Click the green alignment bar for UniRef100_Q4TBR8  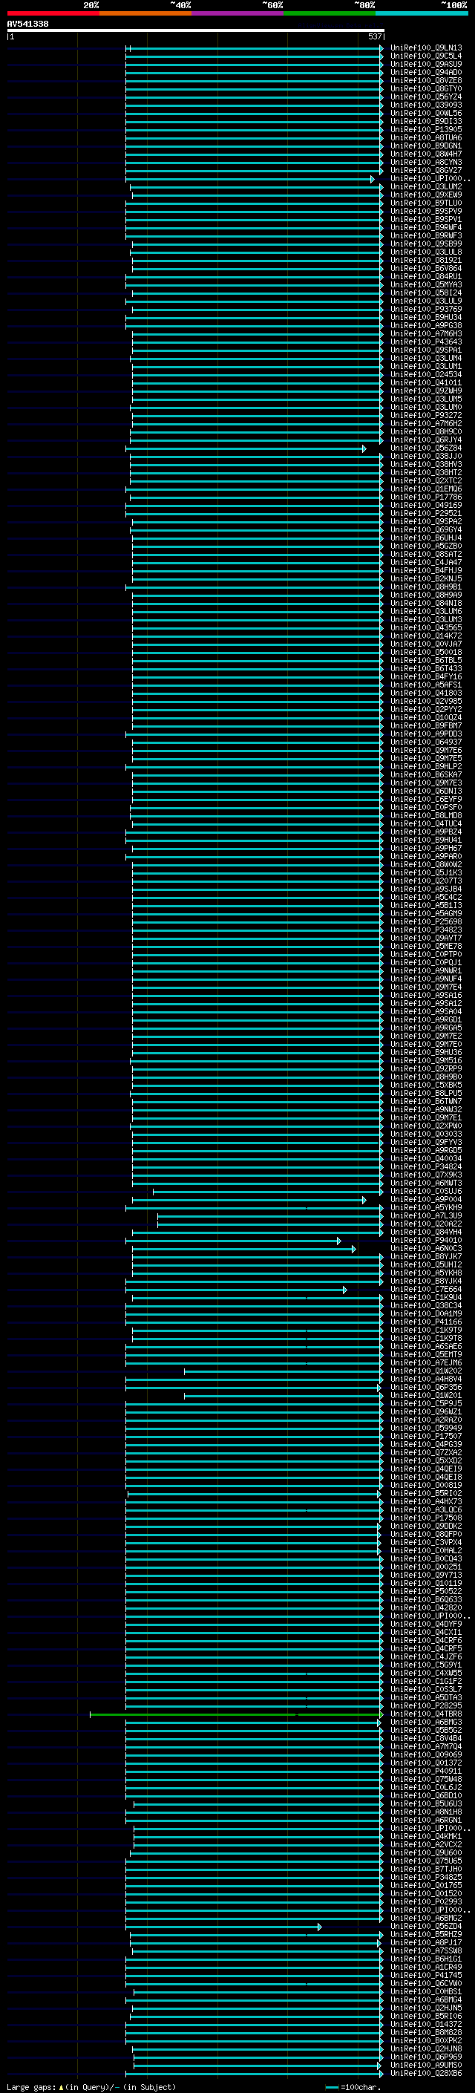coord(236,1714)
